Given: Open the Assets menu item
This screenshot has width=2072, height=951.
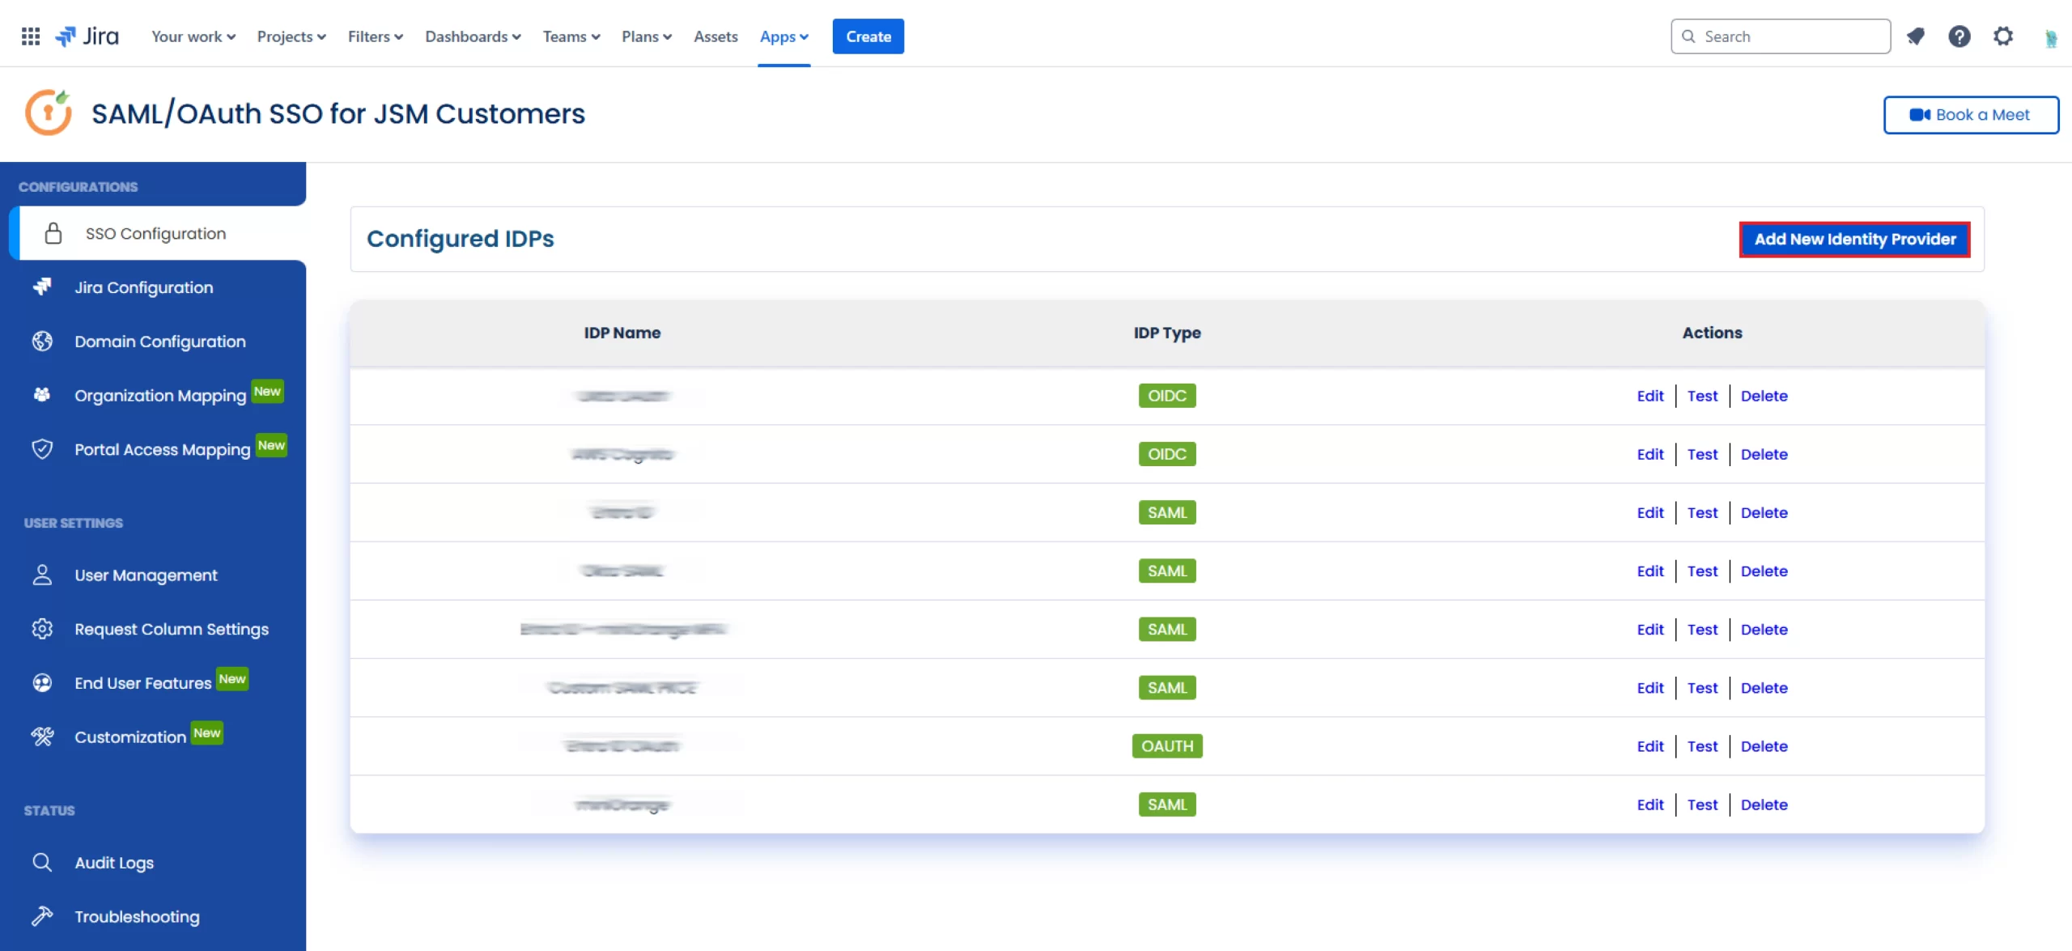Looking at the screenshot, I should point(715,36).
